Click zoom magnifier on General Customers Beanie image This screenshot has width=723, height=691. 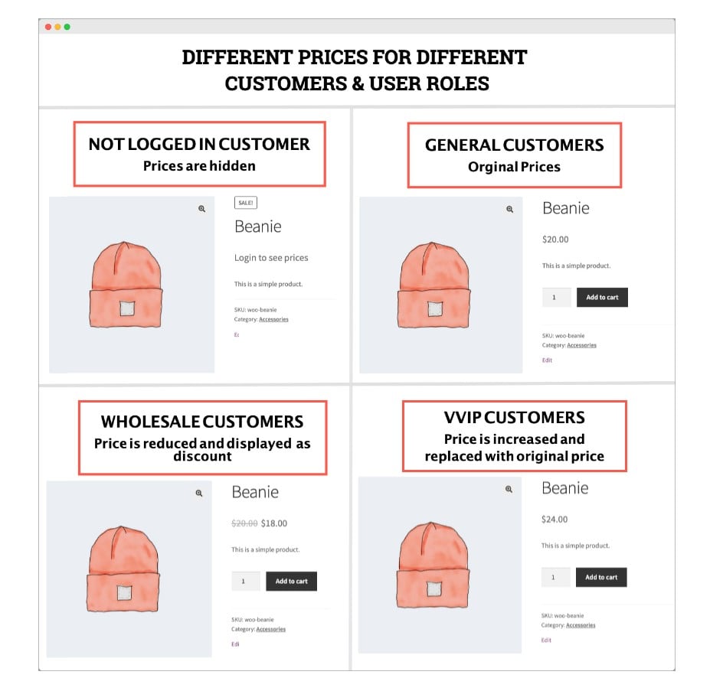coord(509,209)
